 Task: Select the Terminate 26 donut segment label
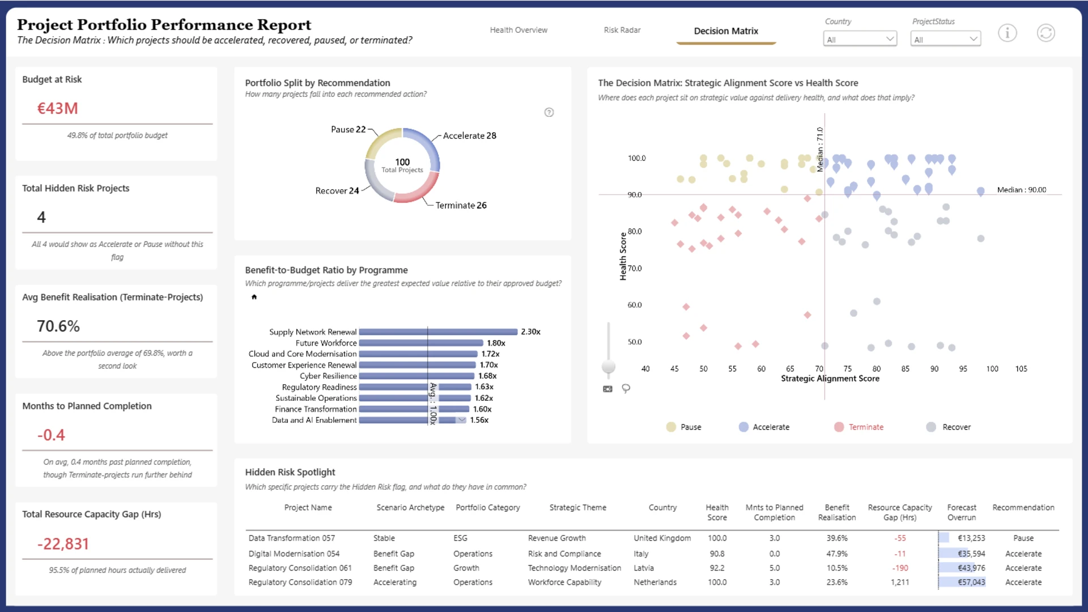point(461,206)
